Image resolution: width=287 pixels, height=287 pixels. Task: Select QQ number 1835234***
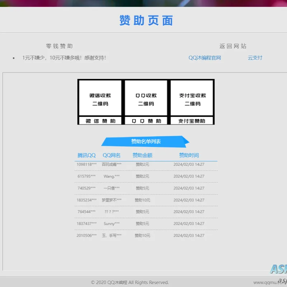86,200
